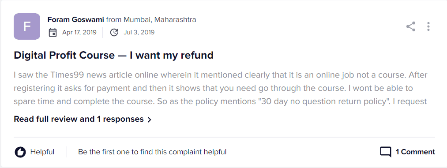The height and width of the screenshot is (168, 447).
Task: Click the purple F avatar
Action: pyautogui.click(x=27, y=26)
